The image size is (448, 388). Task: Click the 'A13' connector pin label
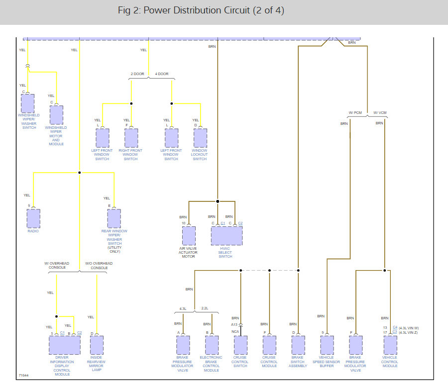pyautogui.click(x=234, y=324)
